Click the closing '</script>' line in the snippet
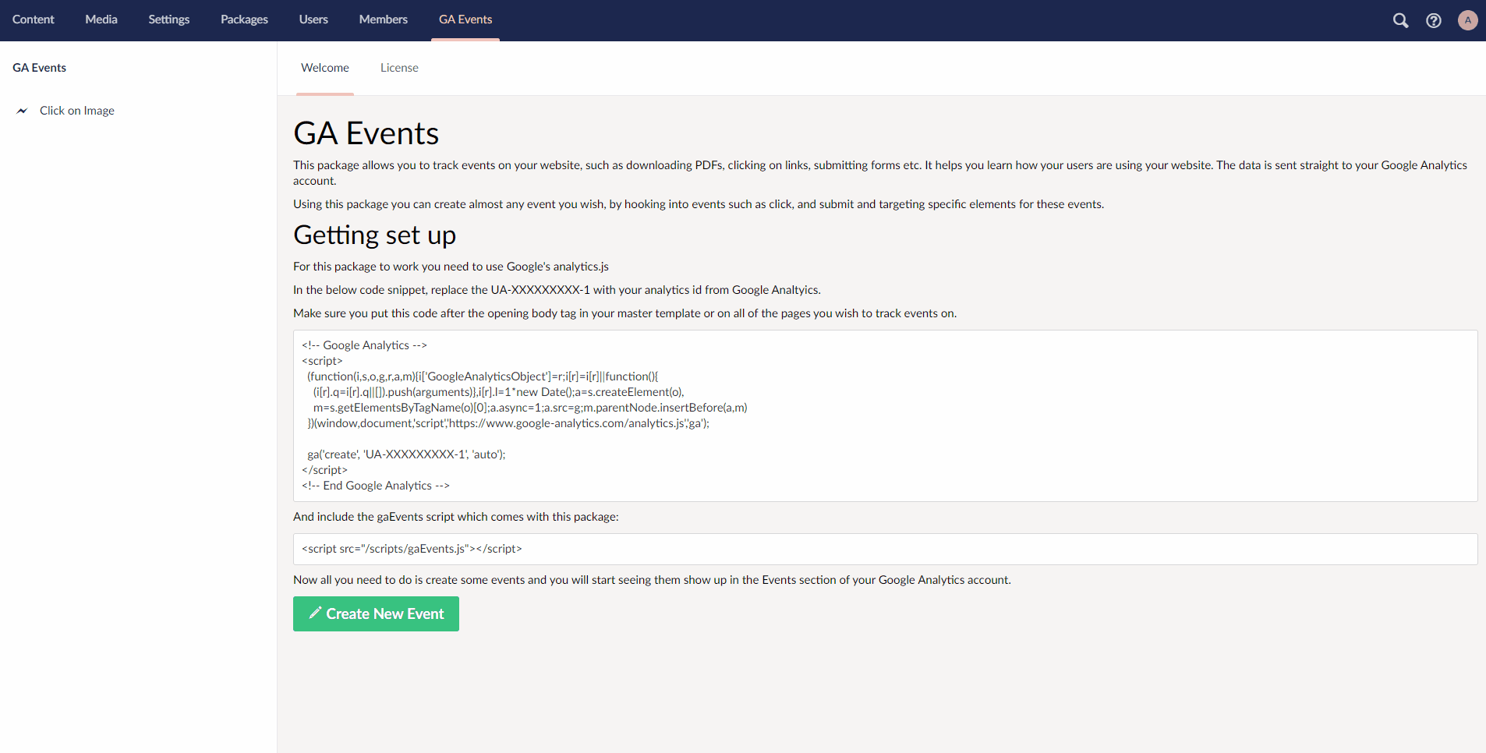The width and height of the screenshot is (1486, 753). coord(324,470)
